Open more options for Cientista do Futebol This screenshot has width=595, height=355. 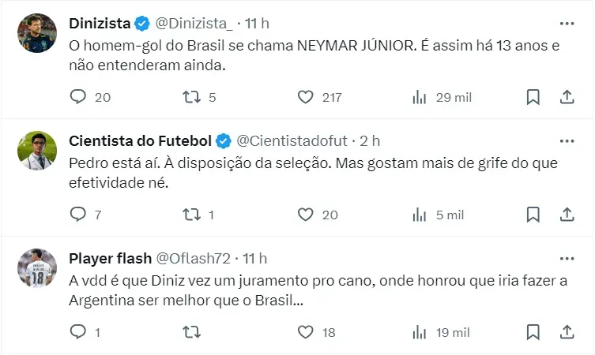click(x=567, y=140)
